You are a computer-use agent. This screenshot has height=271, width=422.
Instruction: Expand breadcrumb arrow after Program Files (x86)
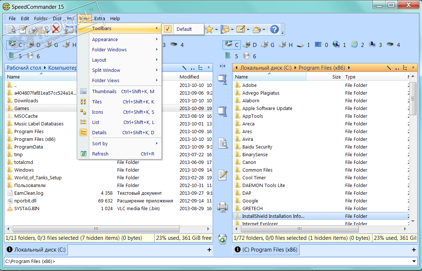tap(349, 68)
